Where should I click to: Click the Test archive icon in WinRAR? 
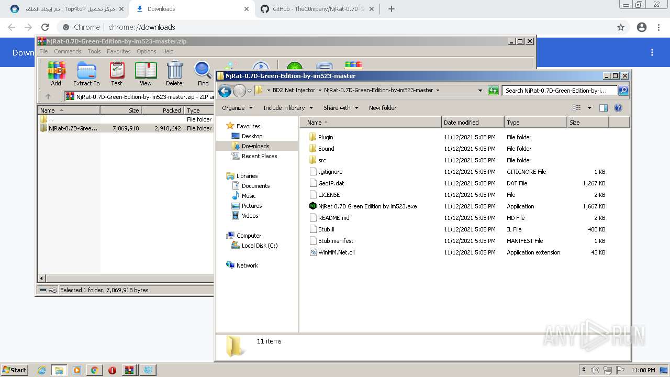(117, 73)
